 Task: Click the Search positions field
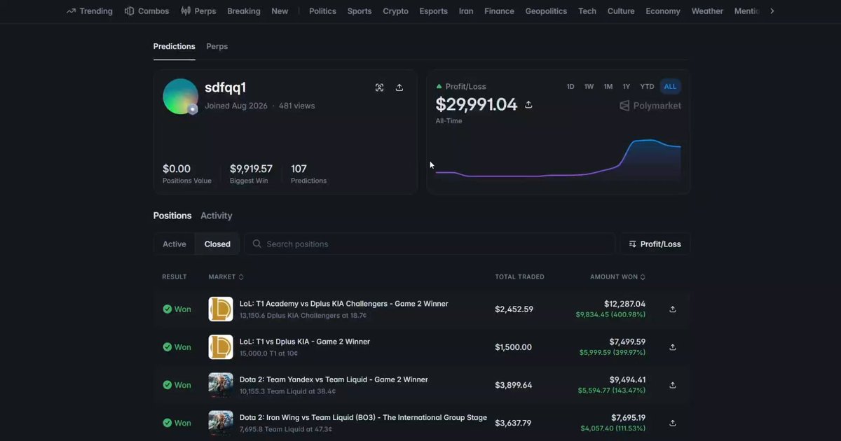point(430,244)
